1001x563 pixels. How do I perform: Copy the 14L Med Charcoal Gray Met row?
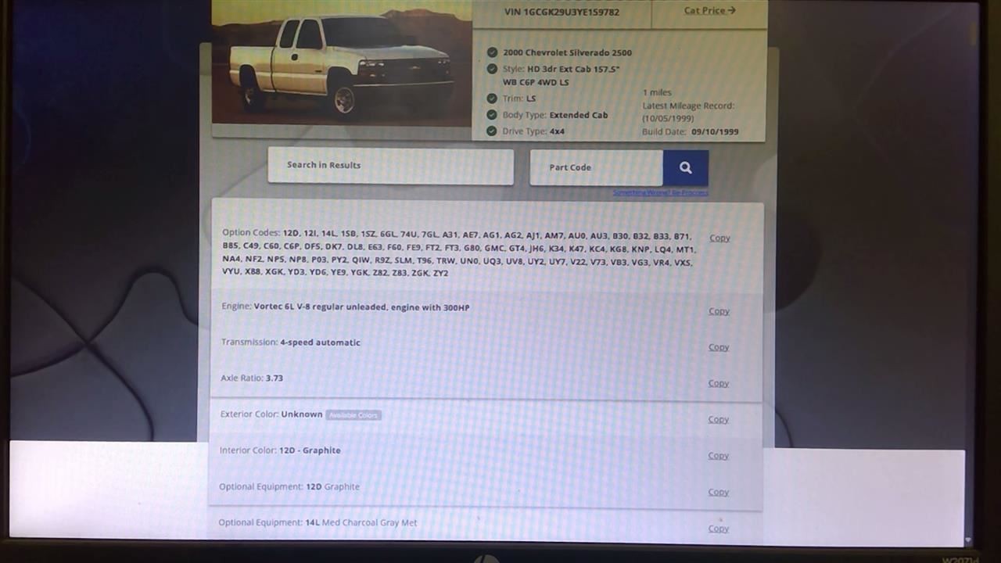coord(719,529)
